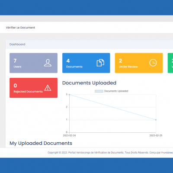Open the Users card label
The image size is (173, 173).
tap(17, 67)
